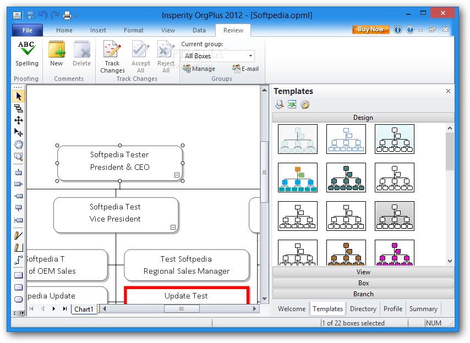Viewport: 470px width, 343px height.
Task: Expand the Branch templates section
Action: 363,294
